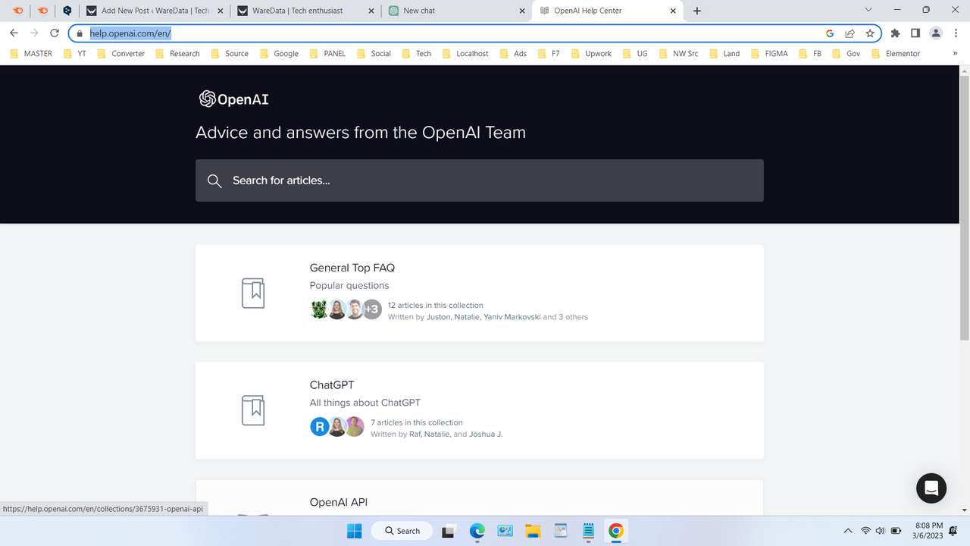Click the Yaniv Markovski author link
Viewport: 970px width, 546px height.
point(512,317)
